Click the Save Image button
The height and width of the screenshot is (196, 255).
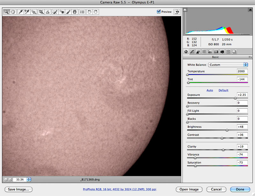click(x=18, y=189)
